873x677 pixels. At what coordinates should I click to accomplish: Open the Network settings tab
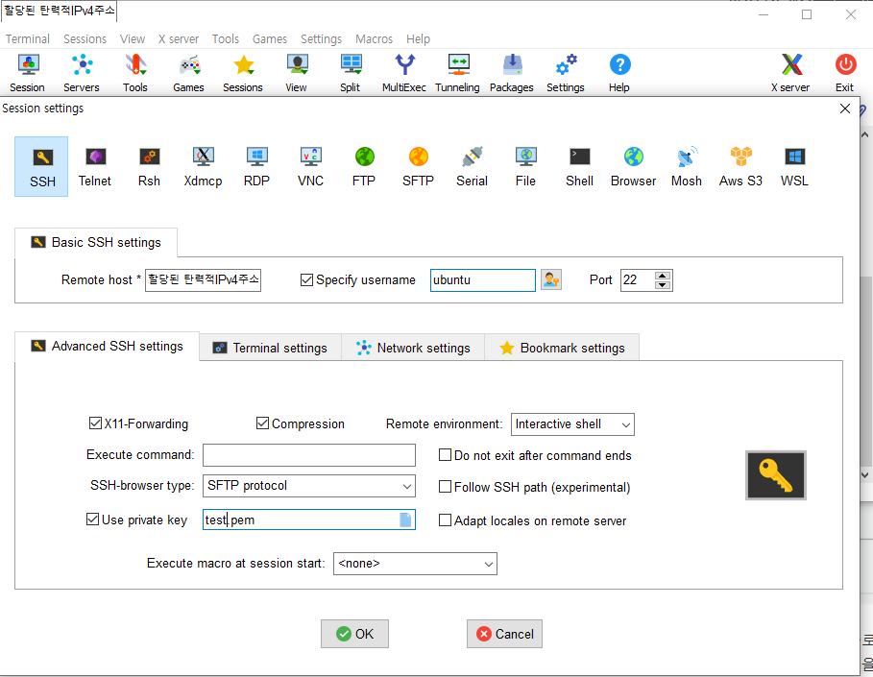(x=413, y=348)
